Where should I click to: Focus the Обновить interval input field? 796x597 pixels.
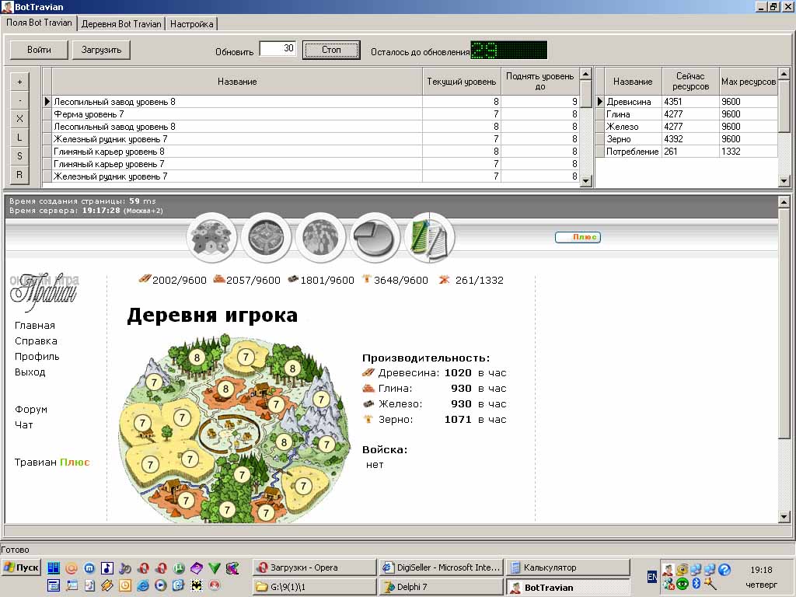278,48
